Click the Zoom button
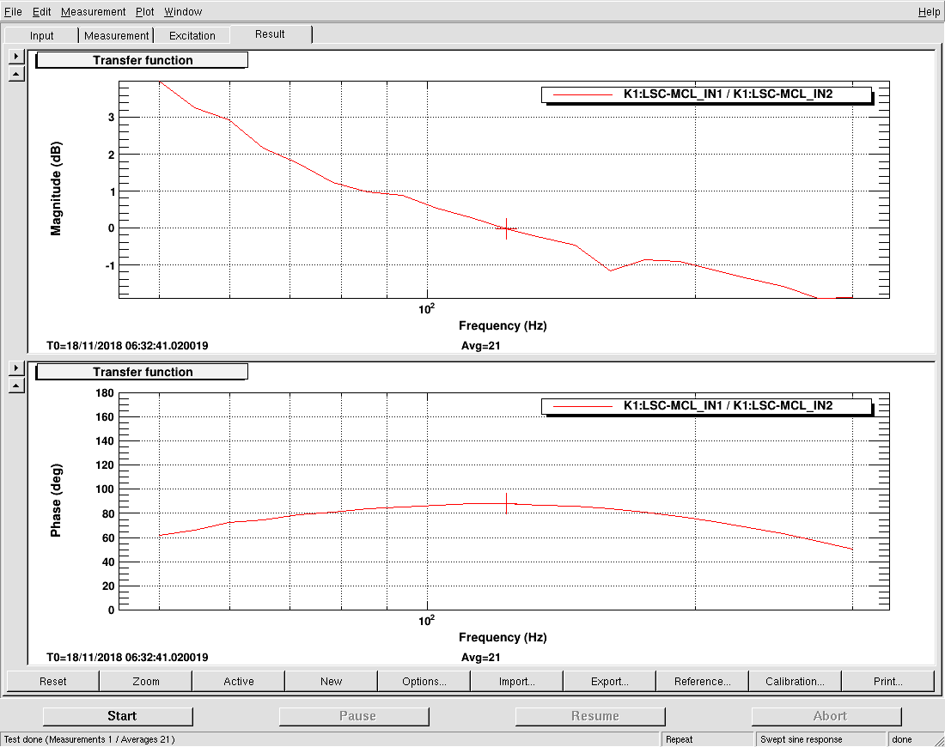The height and width of the screenshot is (747, 945). click(x=146, y=682)
